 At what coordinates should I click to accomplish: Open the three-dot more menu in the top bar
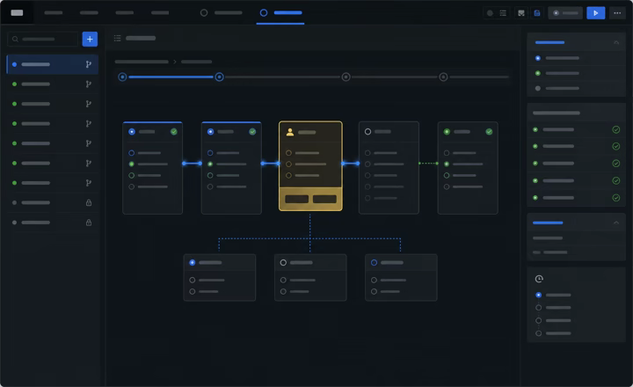[617, 13]
